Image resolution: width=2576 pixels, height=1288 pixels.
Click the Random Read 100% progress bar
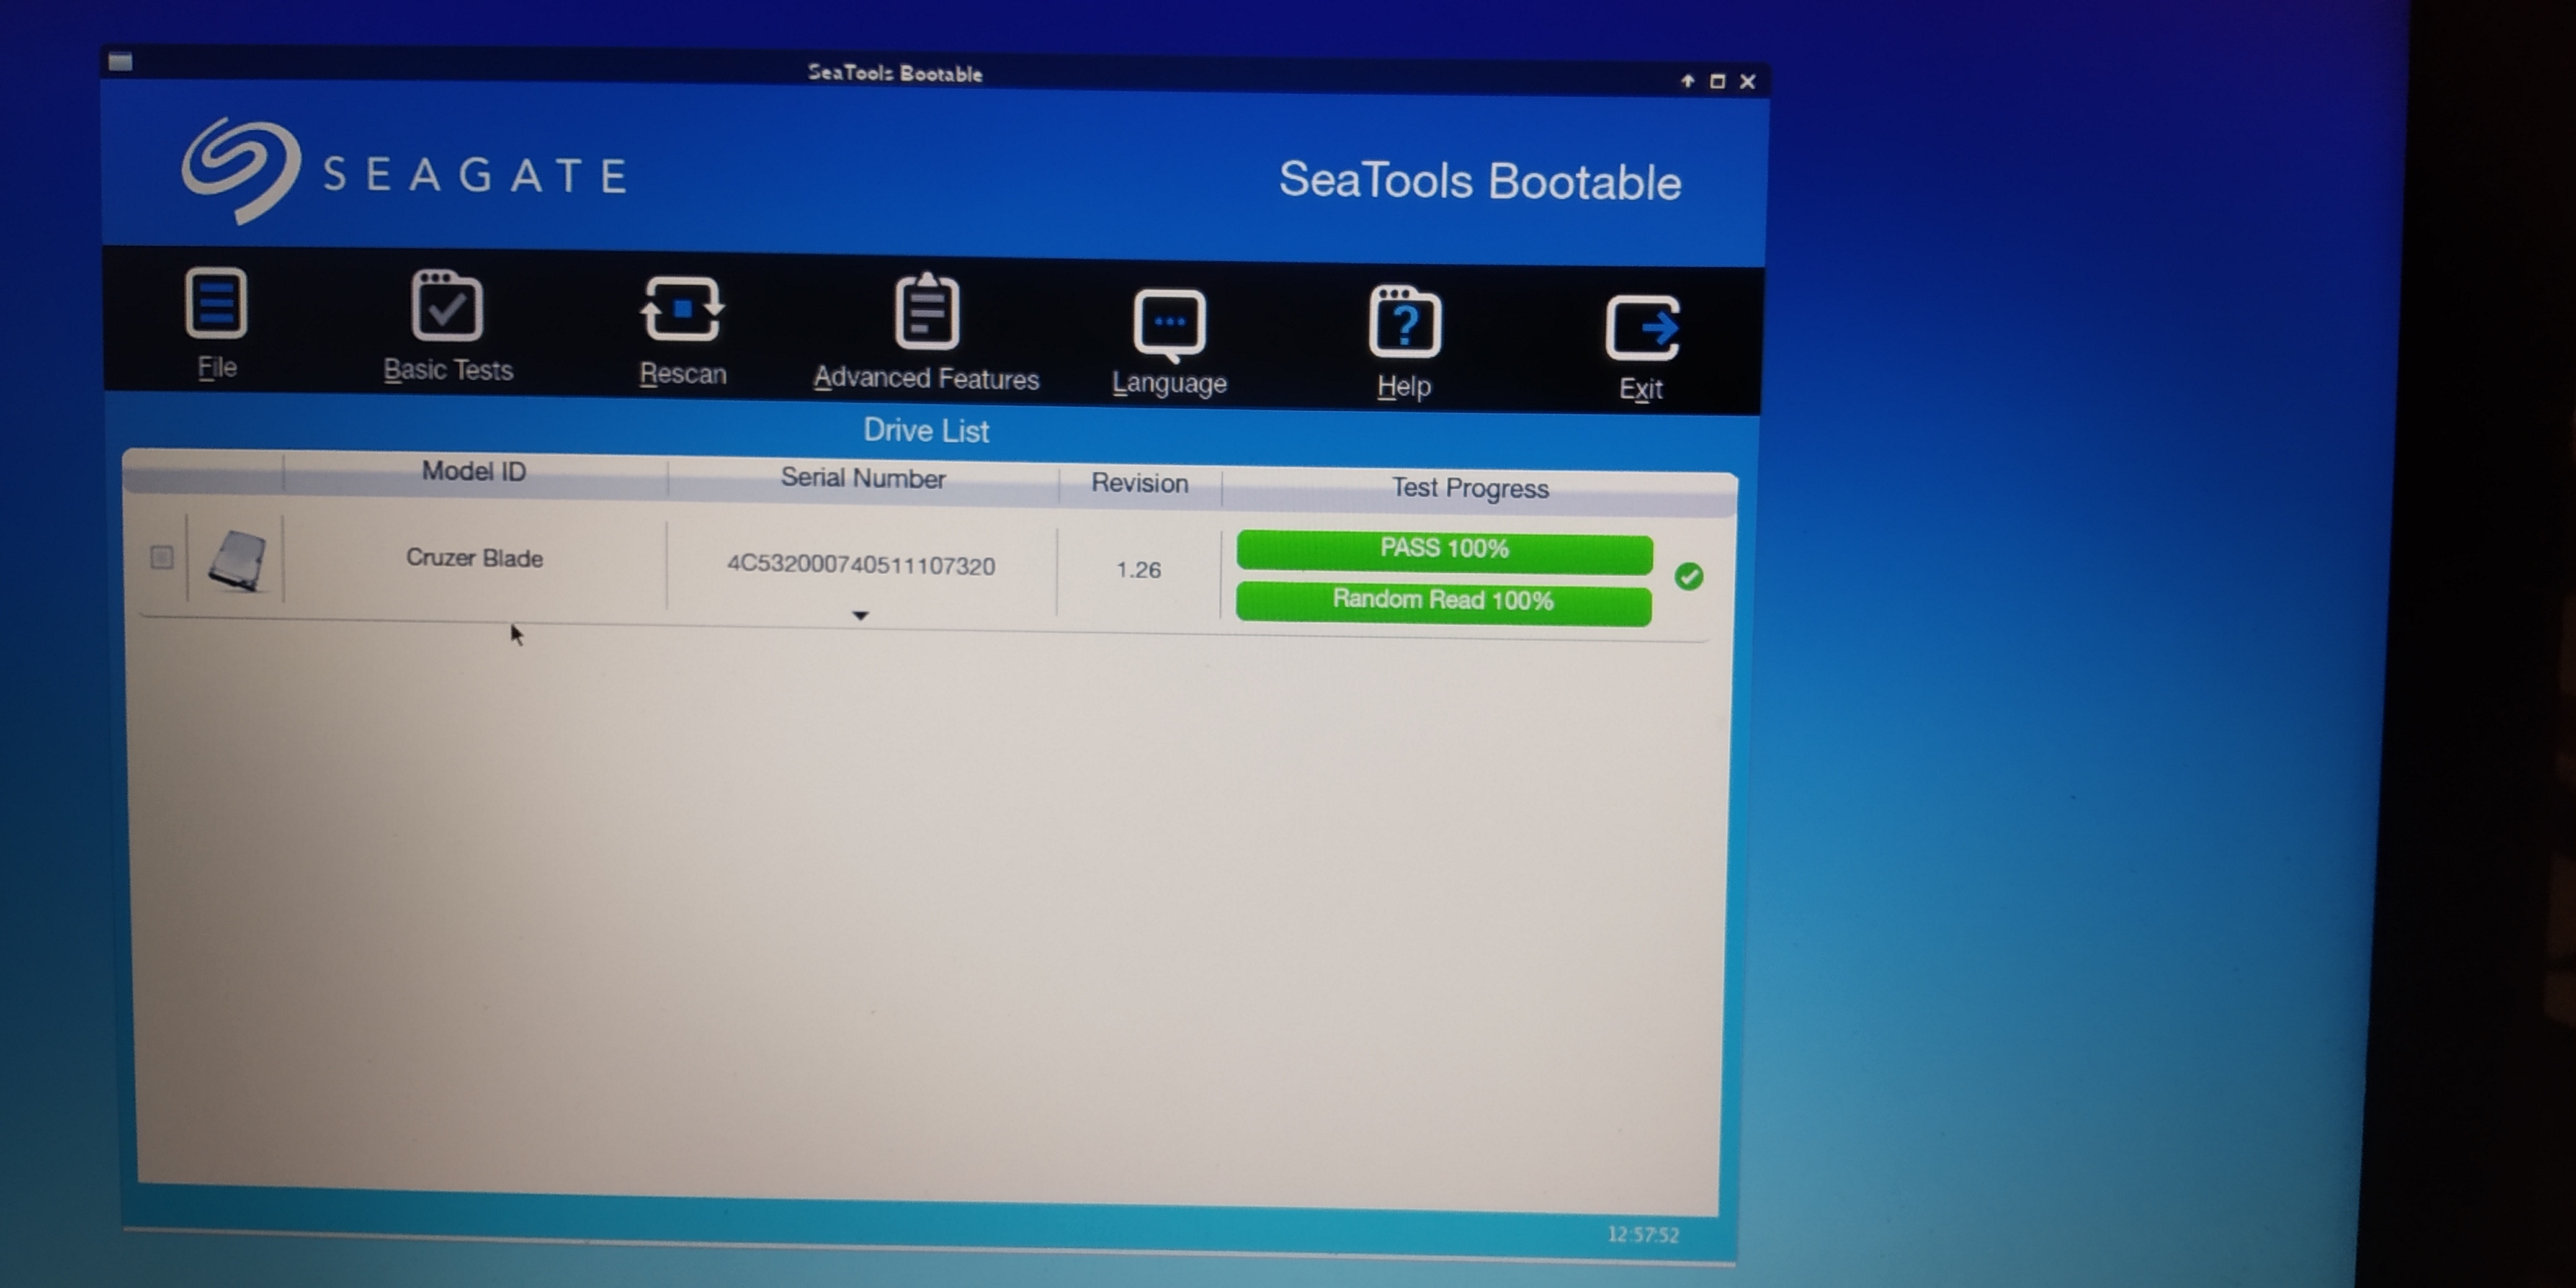(1443, 603)
